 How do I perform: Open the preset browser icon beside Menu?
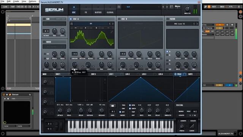(x=171, y=7)
